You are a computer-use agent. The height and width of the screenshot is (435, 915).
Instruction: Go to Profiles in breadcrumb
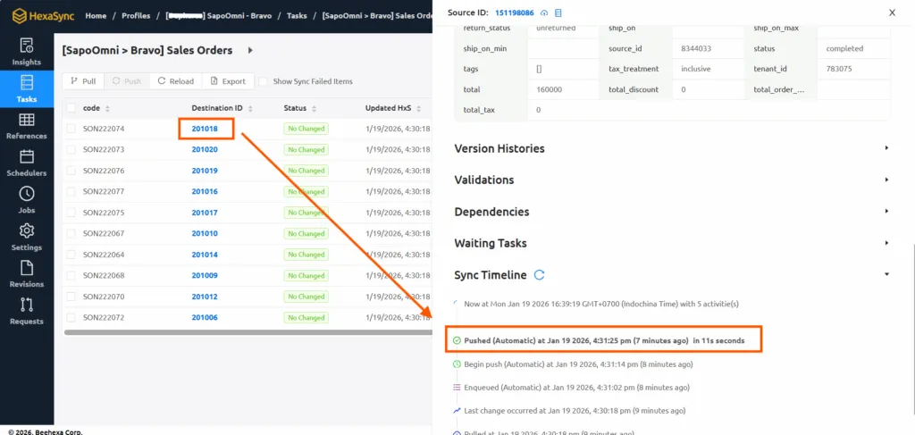pyautogui.click(x=136, y=16)
